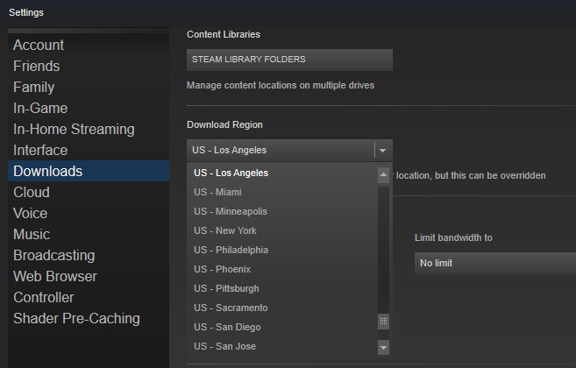Choose US - San Jose download region
This screenshot has width=576, height=368.
282,346
